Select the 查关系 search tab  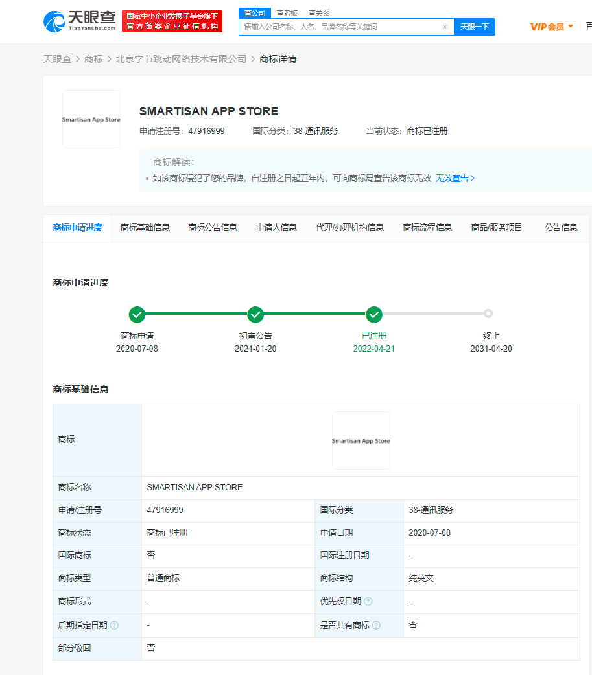[319, 13]
